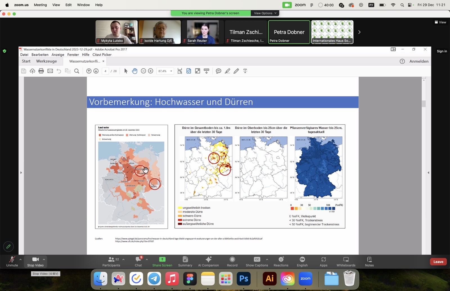
Task: Start Share Screen
Action: (162, 262)
